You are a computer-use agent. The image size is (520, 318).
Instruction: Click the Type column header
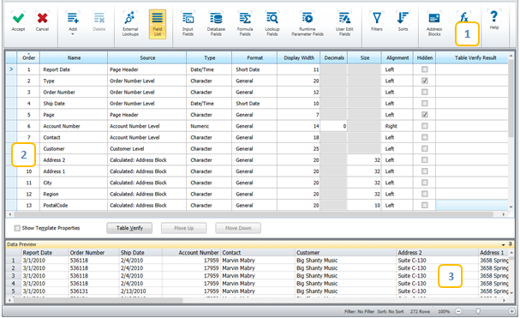(209, 57)
